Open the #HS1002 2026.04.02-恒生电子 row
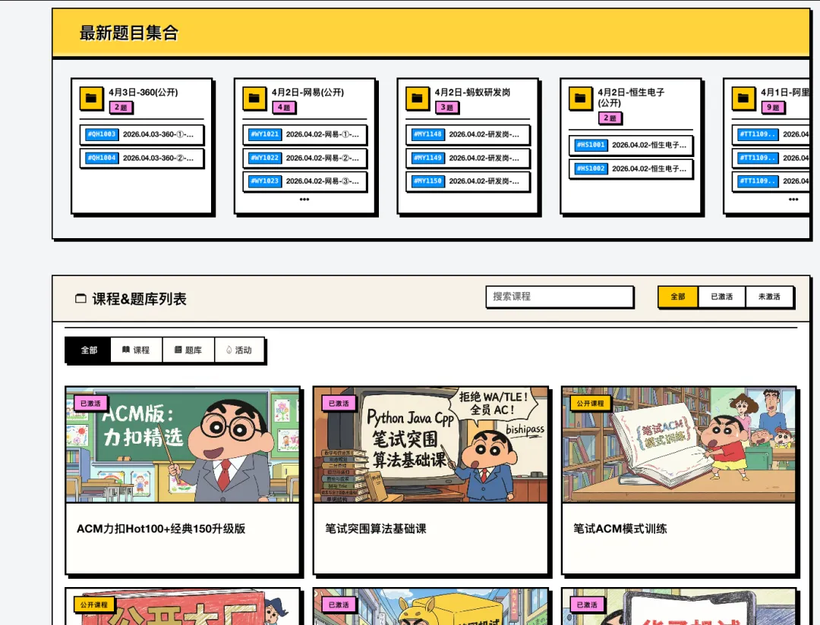 (x=631, y=168)
